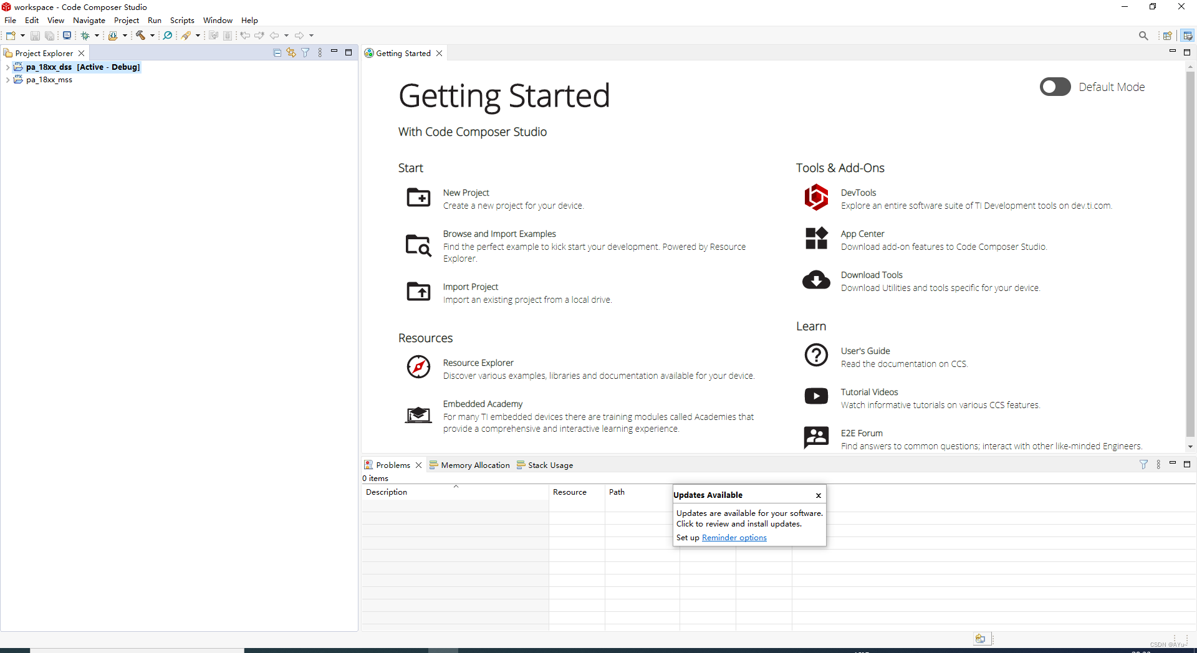Open the E2E Forum link
Image resolution: width=1197 pixels, height=653 pixels.
862,433
